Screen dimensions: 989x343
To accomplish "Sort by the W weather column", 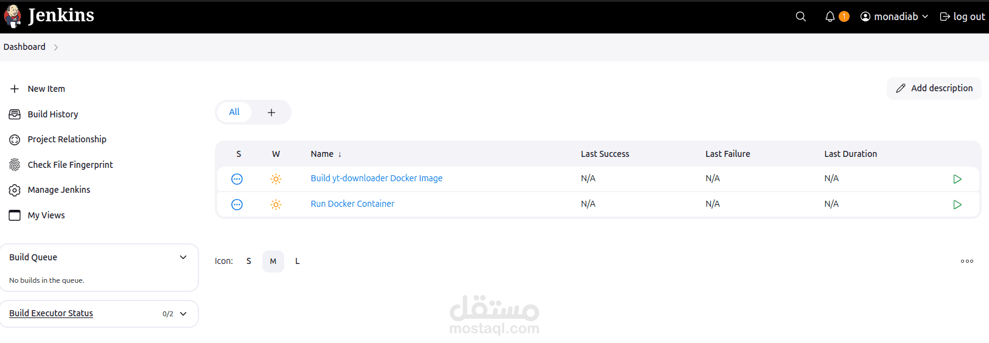I will coord(276,154).
